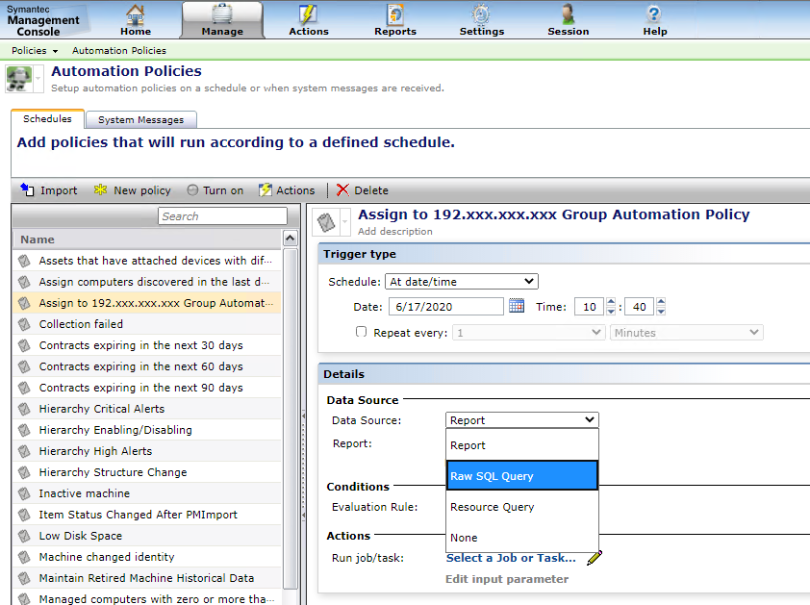
Task: Click the Turn on circle icon
Action: pyautogui.click(x=192, y=190)
